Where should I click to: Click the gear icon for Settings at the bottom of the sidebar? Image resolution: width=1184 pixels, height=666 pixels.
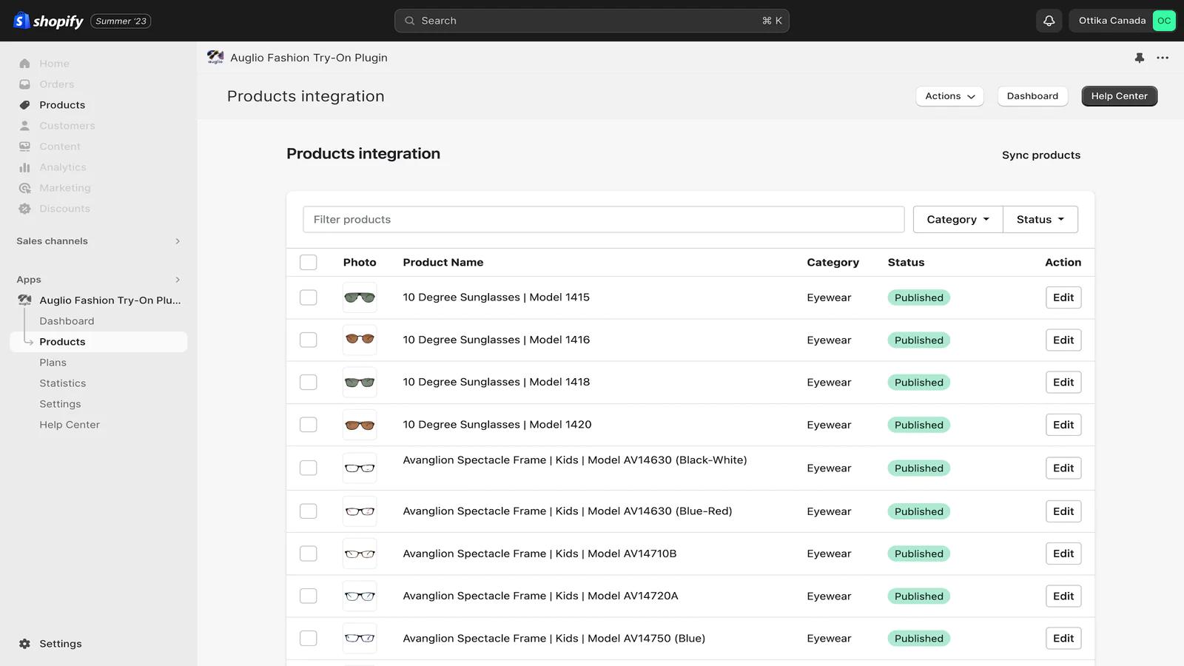[x=24, y=644]
